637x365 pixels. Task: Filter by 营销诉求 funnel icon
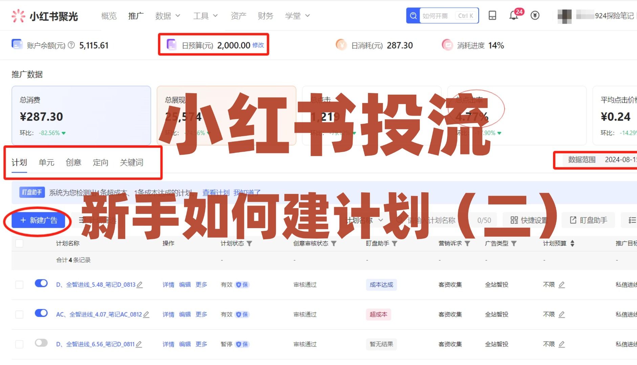point(467,243)
